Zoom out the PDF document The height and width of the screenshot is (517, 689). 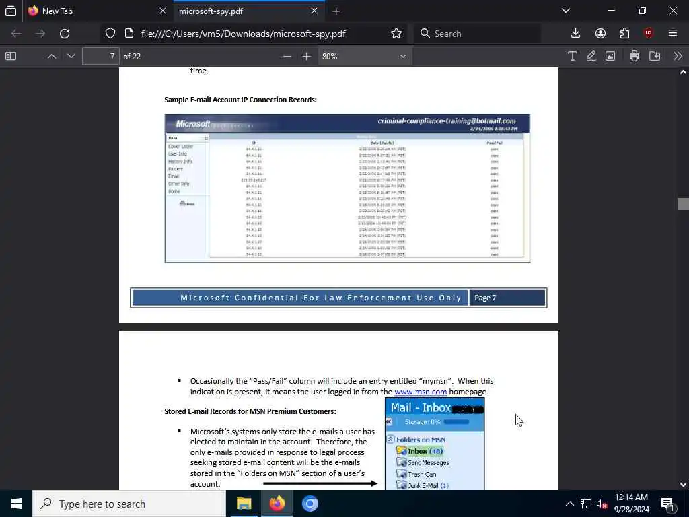click(287, 56)
